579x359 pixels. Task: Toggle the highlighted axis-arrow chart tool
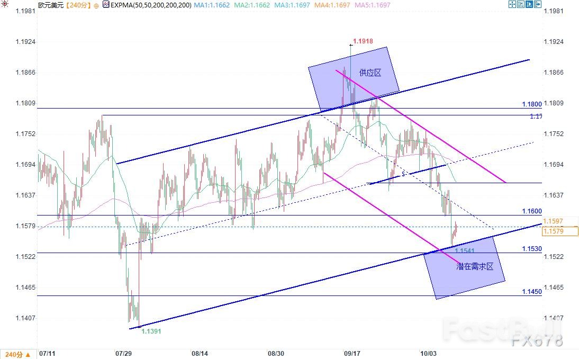[530, 5]
